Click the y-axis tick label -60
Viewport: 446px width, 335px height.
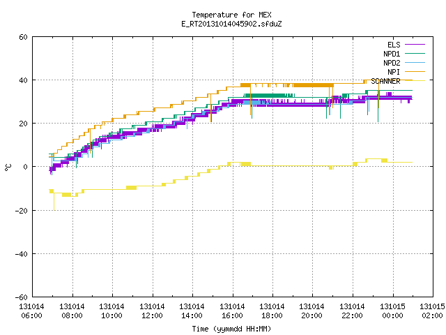(x=22, y=297)
